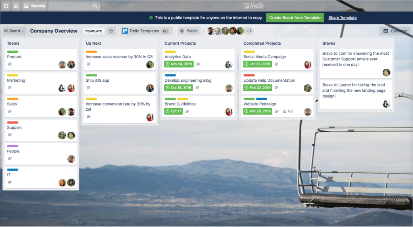Click the Company Overview board title
413x227 pixels.
pyautogui.click(x=54, y=31)
